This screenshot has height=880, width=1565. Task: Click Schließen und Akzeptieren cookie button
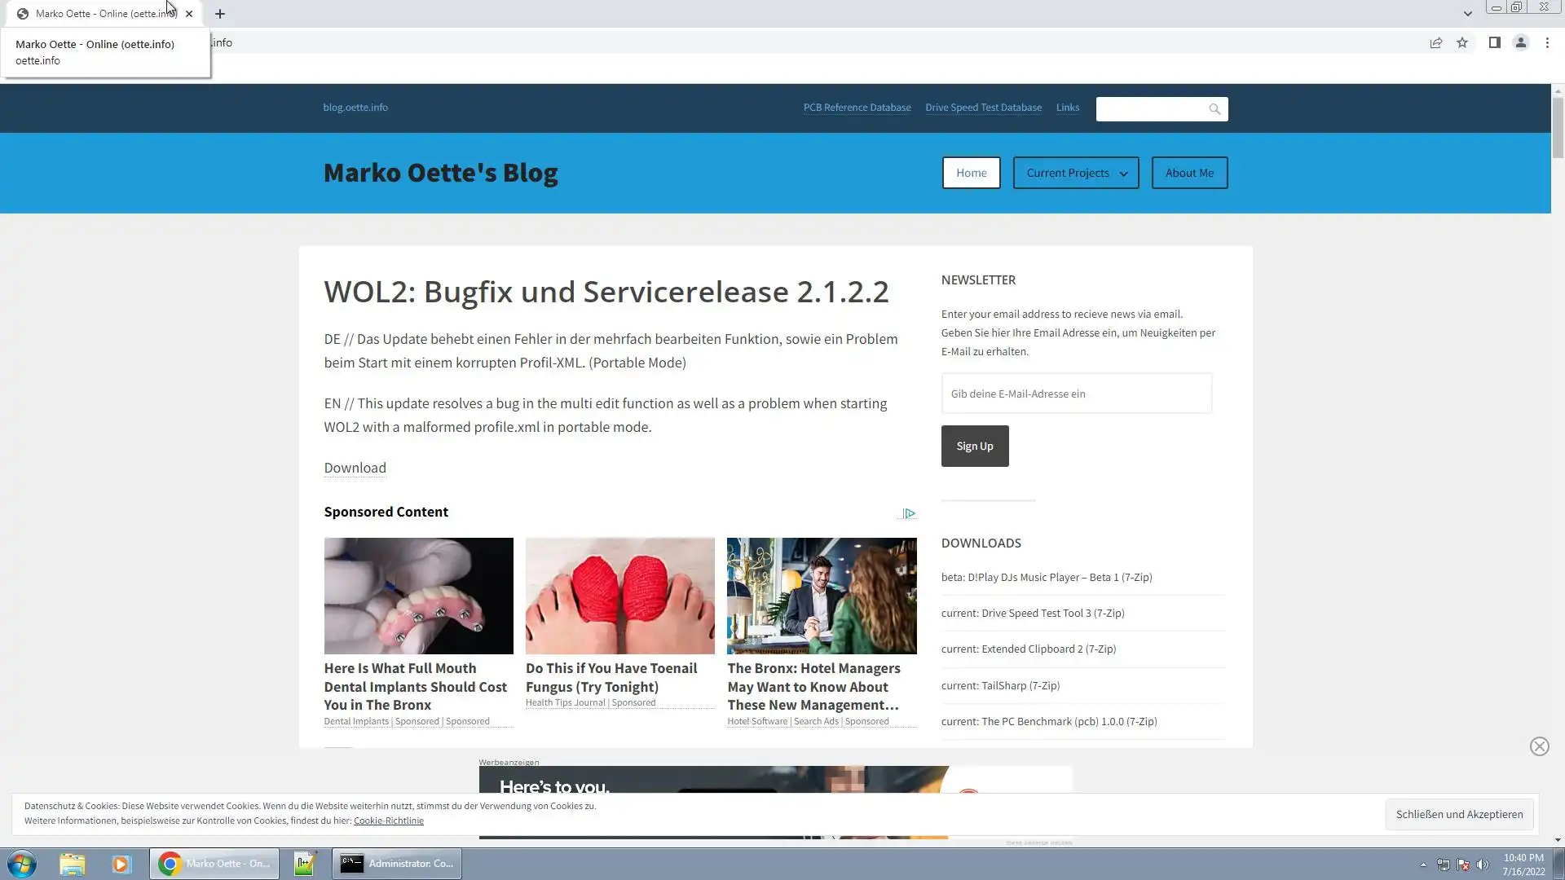coord(1459,814)
